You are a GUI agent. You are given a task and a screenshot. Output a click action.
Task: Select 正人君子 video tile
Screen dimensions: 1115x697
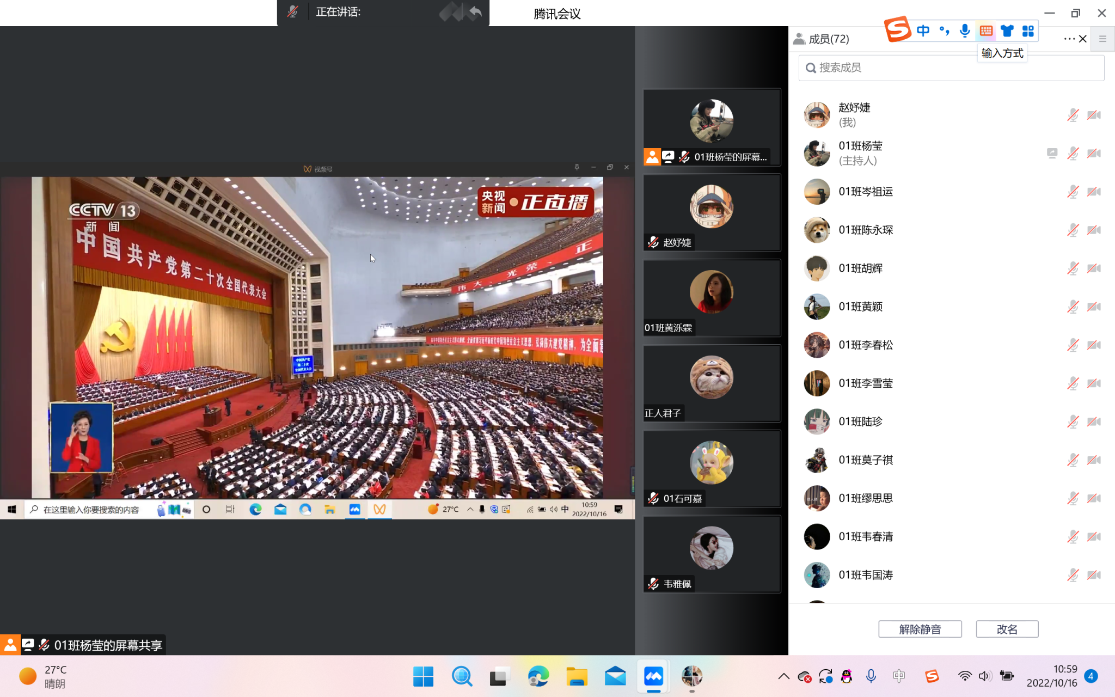(712, 383)
